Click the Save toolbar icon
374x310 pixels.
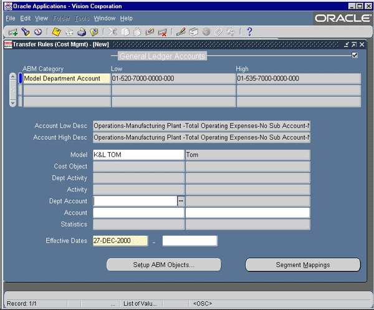pyautogui.click(x=56, y=32)
